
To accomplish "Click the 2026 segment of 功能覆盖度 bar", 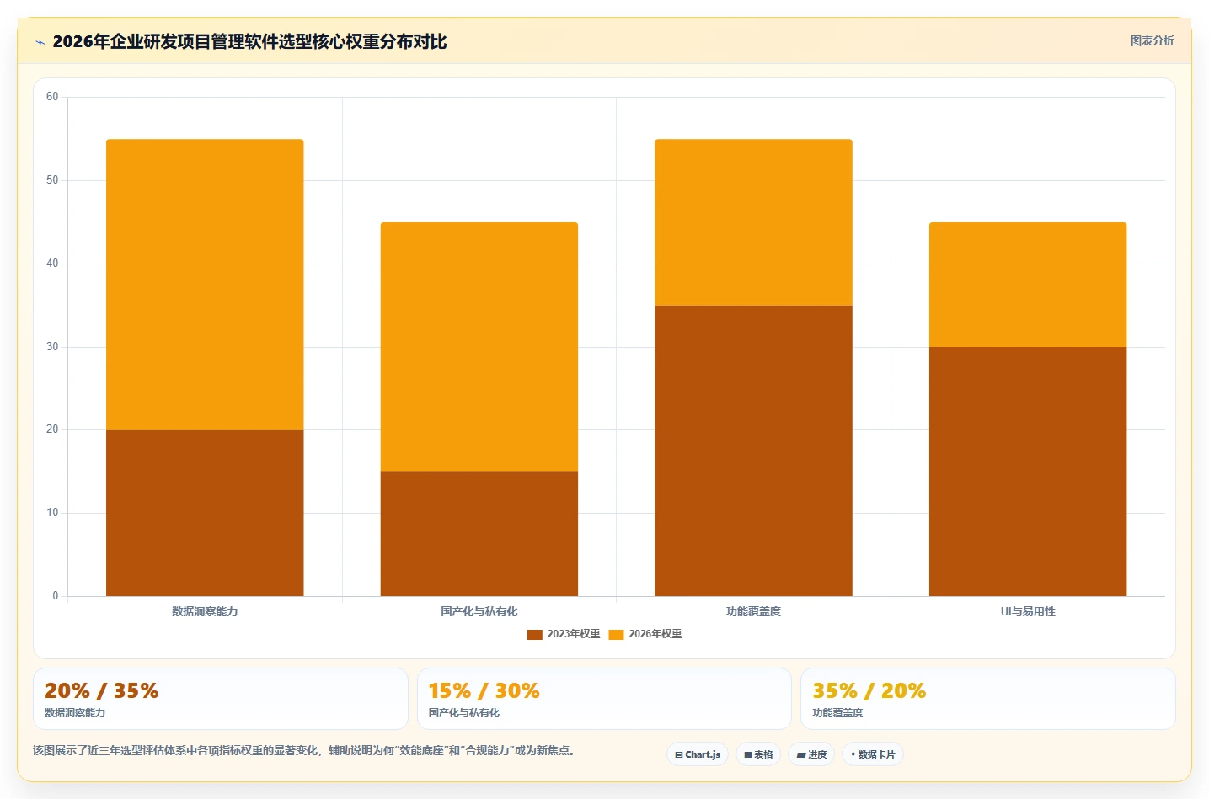I will point(753,222).
